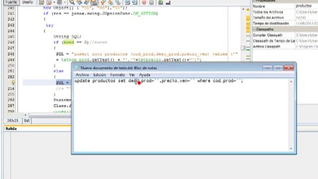The height and width of the screenshot is (179, 318).
Task: Go back in editor history icon
Action: [49, 2]
